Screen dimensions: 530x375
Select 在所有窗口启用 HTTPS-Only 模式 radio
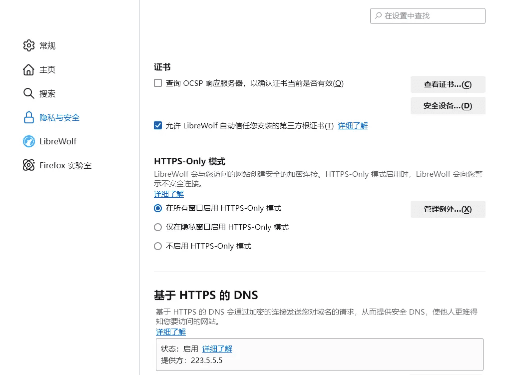click(158, 208)
